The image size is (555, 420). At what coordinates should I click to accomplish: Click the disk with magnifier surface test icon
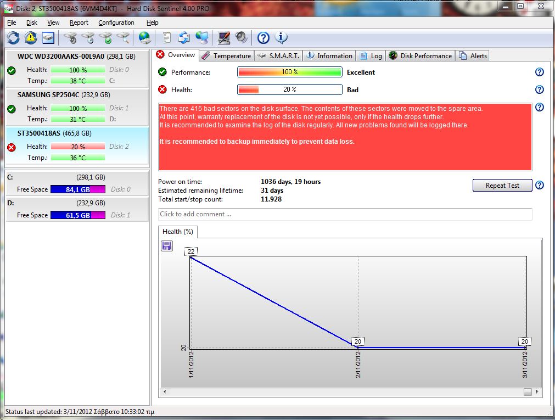pos(123,37)
